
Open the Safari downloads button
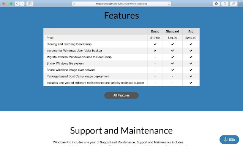tap(216, 3)
